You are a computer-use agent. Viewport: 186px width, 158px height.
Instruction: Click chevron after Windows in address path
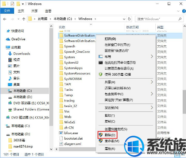coord(95,19)
